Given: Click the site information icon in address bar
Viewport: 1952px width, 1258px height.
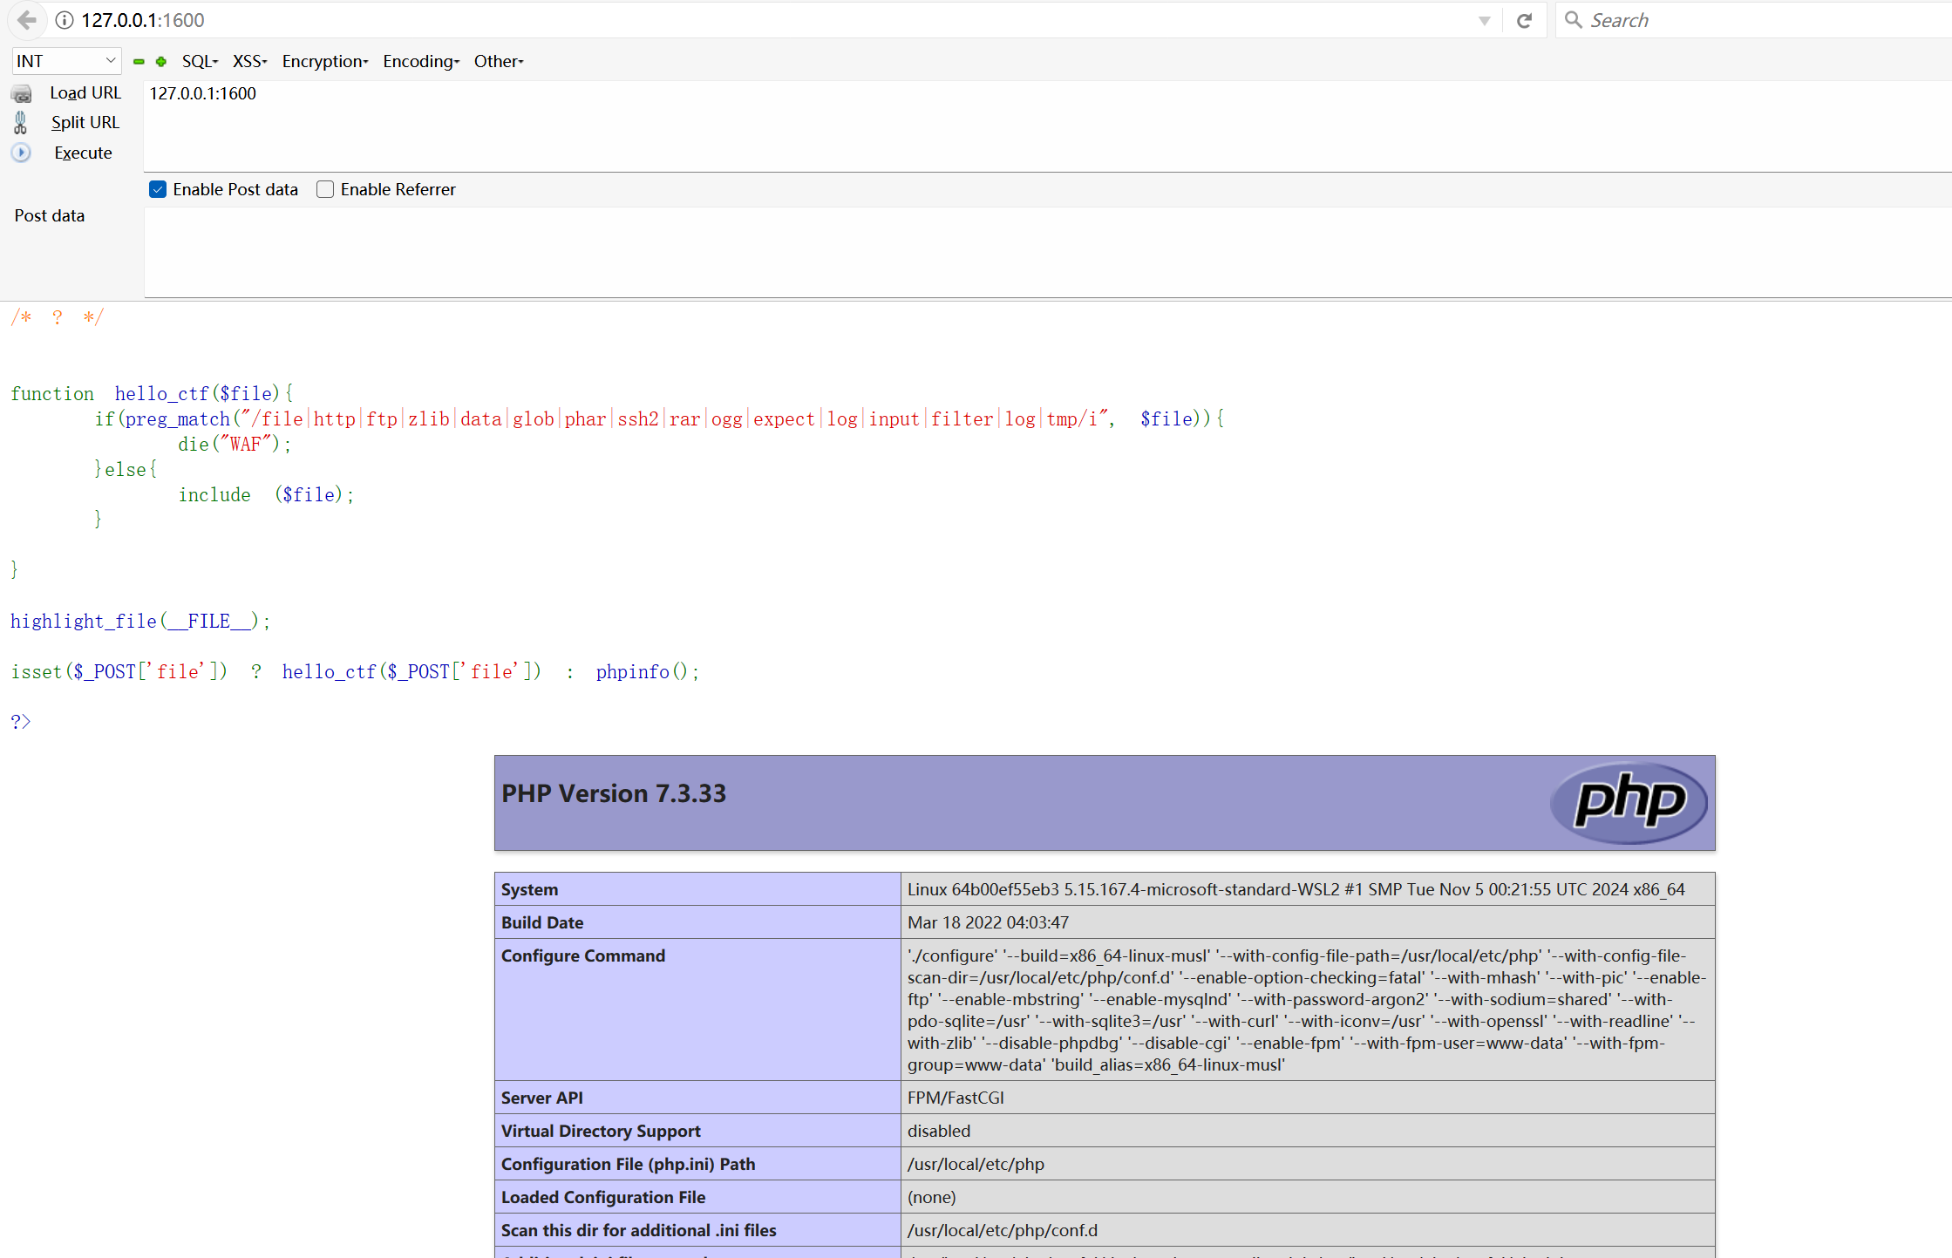Looking at the screenshot, I should pyautogui.click(x=65, y=20).
